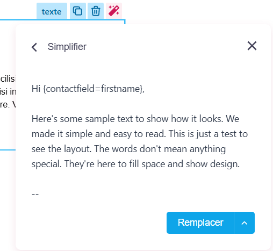Click the Simplifier panel title
Viewport: 273px width, 251px height.
(x=67, y=47)
